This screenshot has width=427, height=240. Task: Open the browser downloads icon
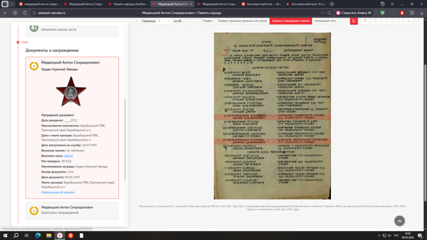tap(422, 13)
